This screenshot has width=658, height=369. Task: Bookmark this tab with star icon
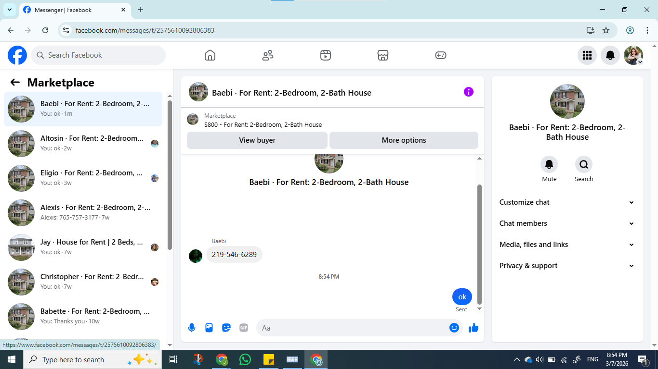click(x=606, y=30)
